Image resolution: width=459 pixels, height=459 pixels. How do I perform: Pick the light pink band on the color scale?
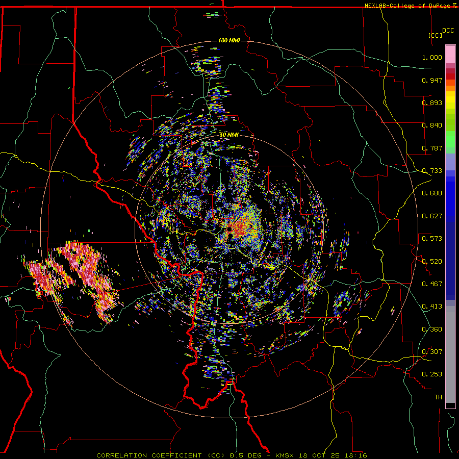pos(450,55)
